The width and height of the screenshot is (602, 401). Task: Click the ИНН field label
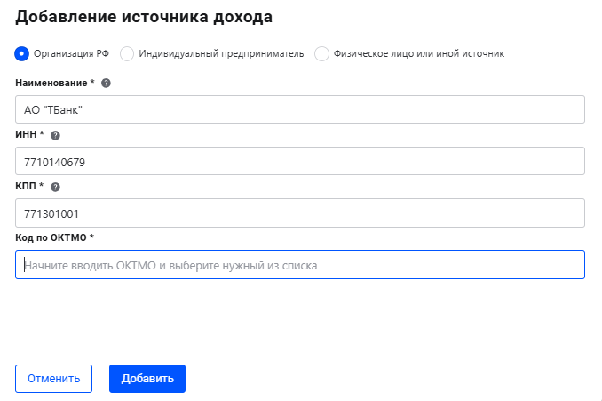[29, 135]
